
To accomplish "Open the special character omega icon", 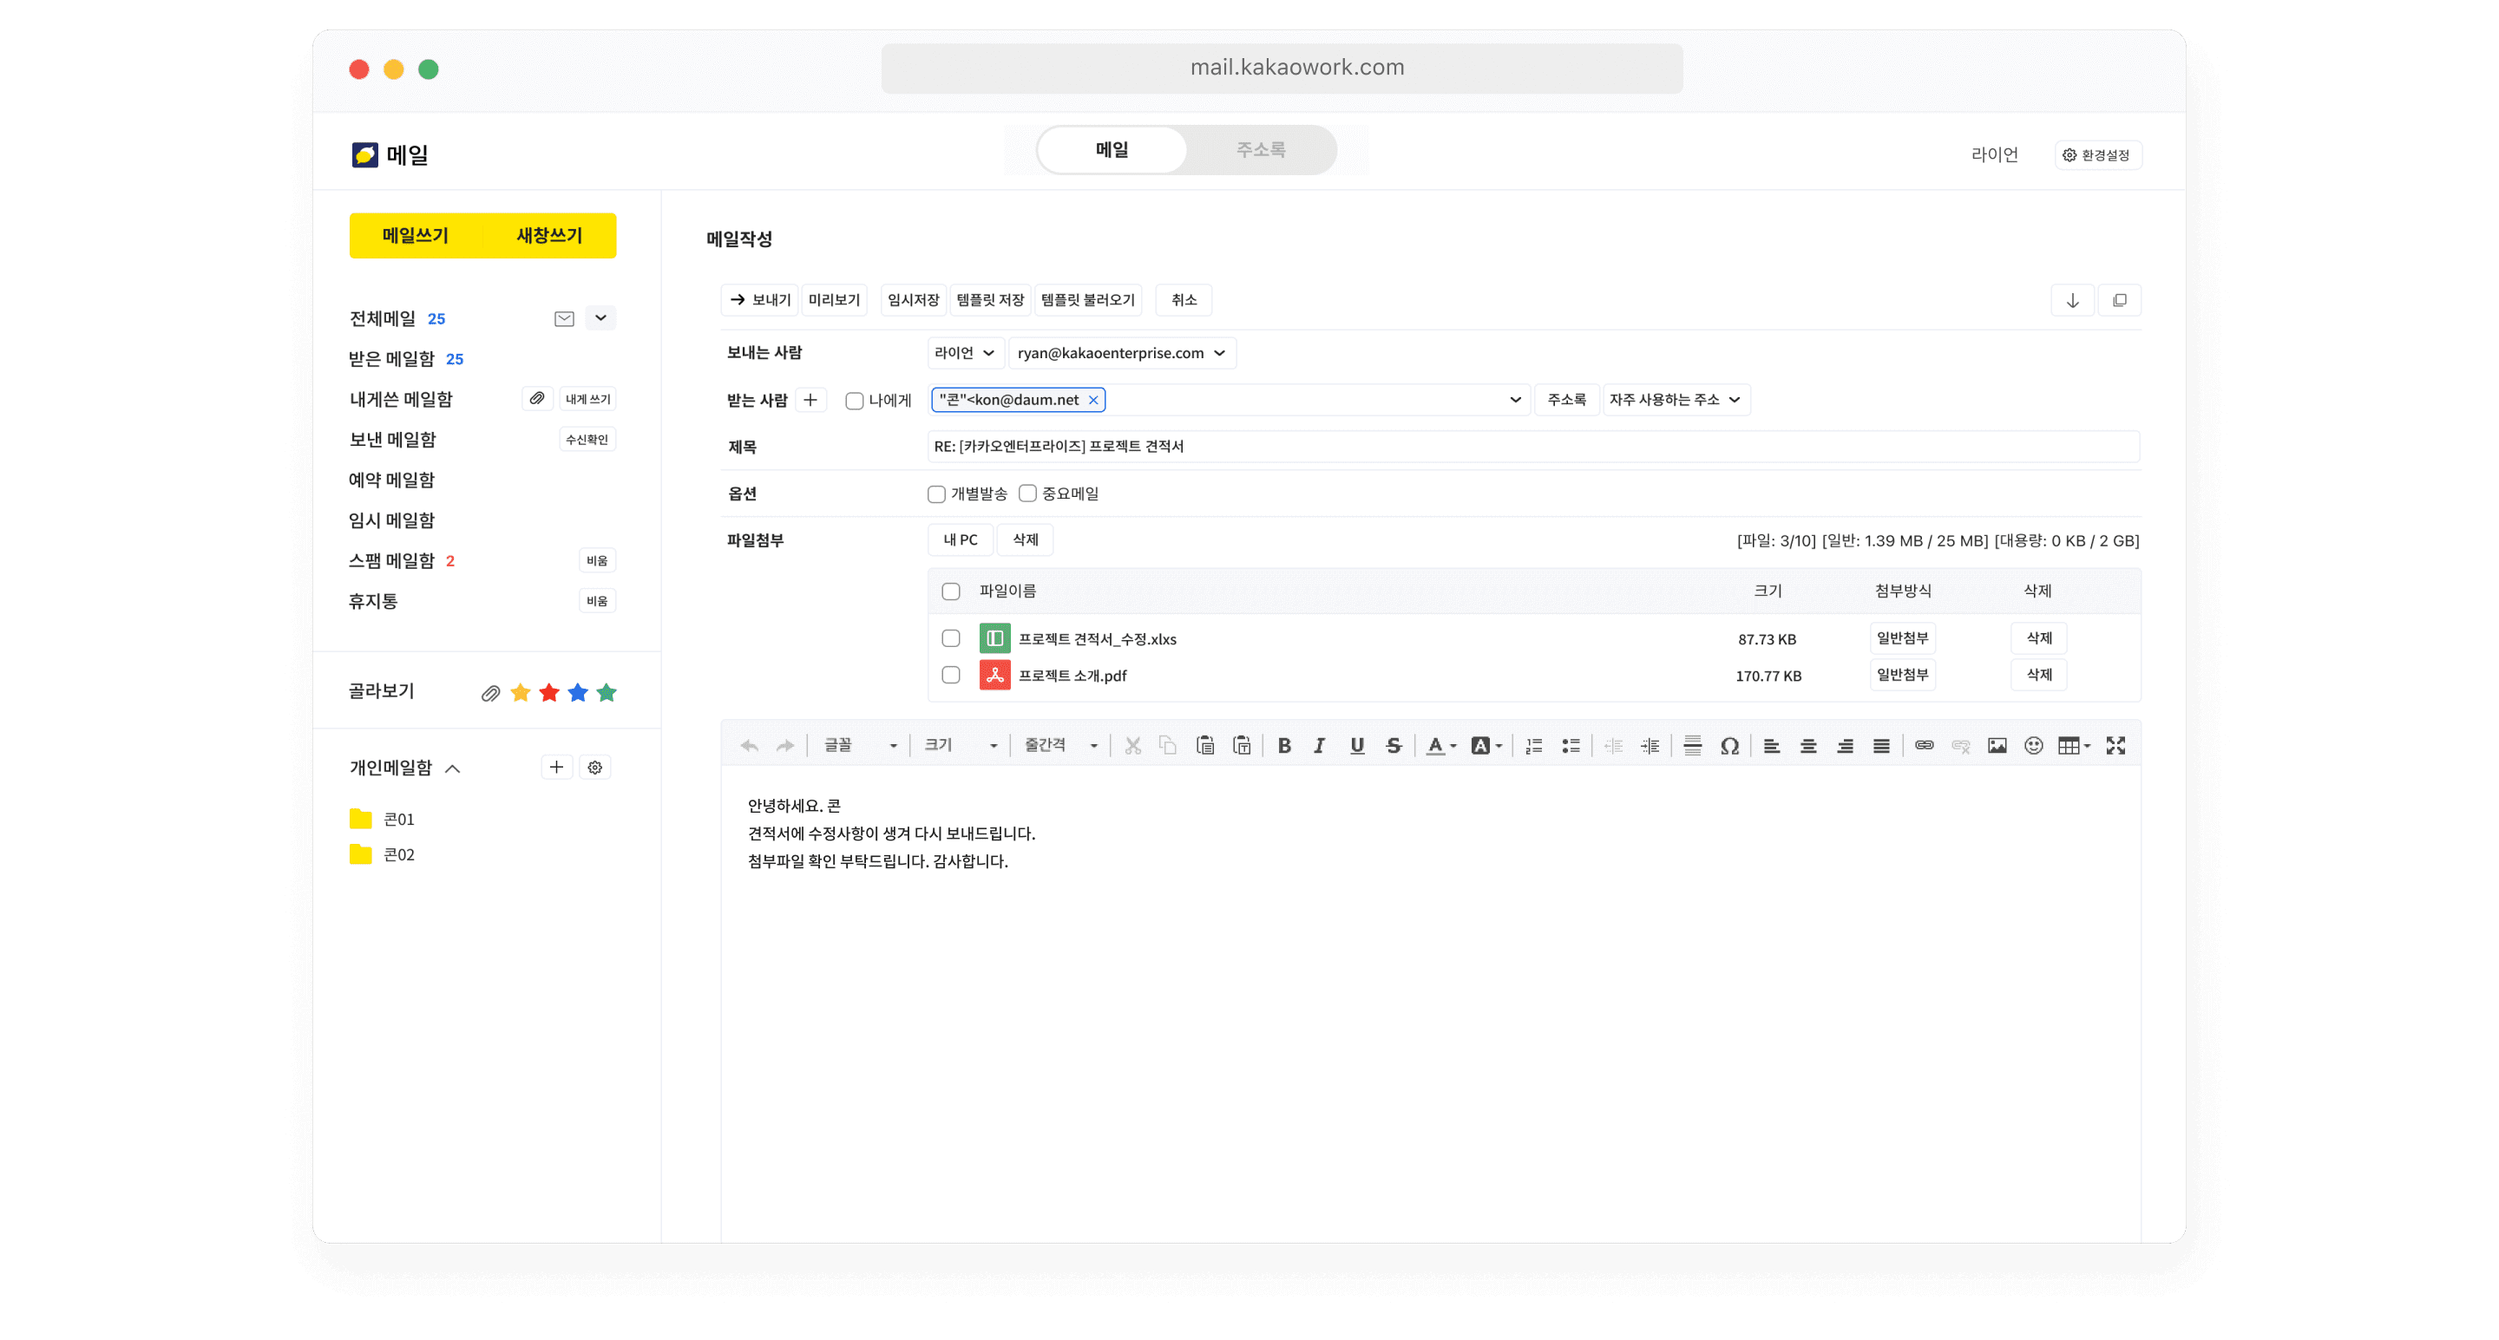I will 1728,746.
